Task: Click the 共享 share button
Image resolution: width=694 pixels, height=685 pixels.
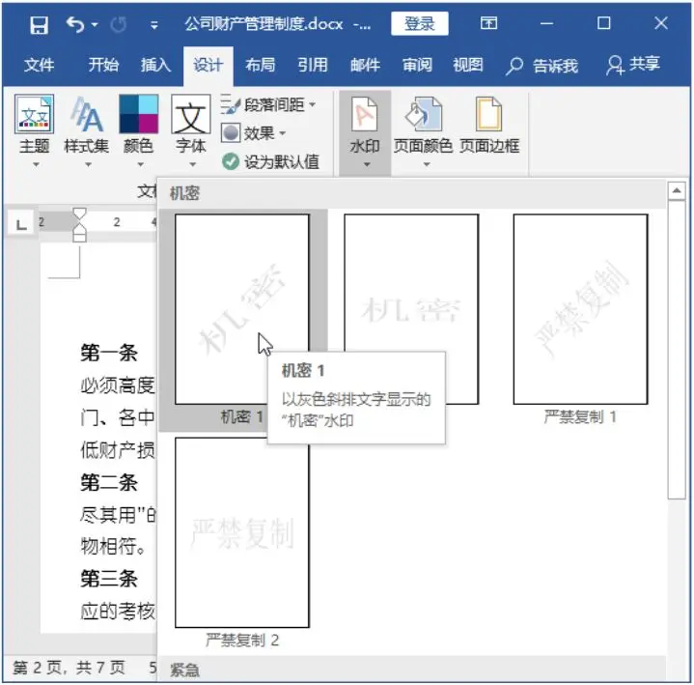Action: 633,65
